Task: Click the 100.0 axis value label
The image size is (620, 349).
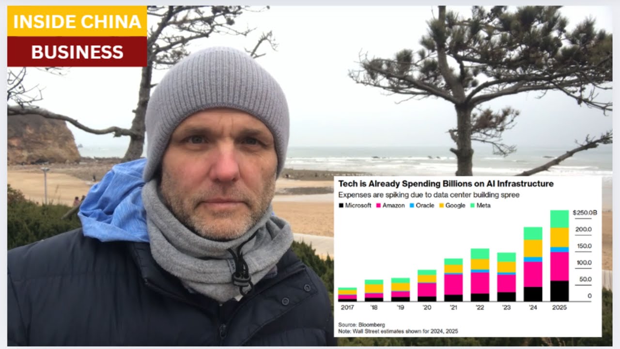Action: [x=583, y=263]
